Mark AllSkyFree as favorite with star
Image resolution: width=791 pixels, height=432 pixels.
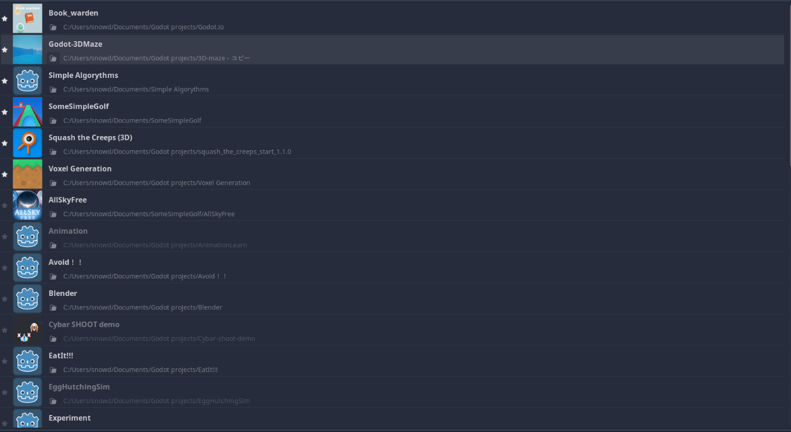[5, 206]
